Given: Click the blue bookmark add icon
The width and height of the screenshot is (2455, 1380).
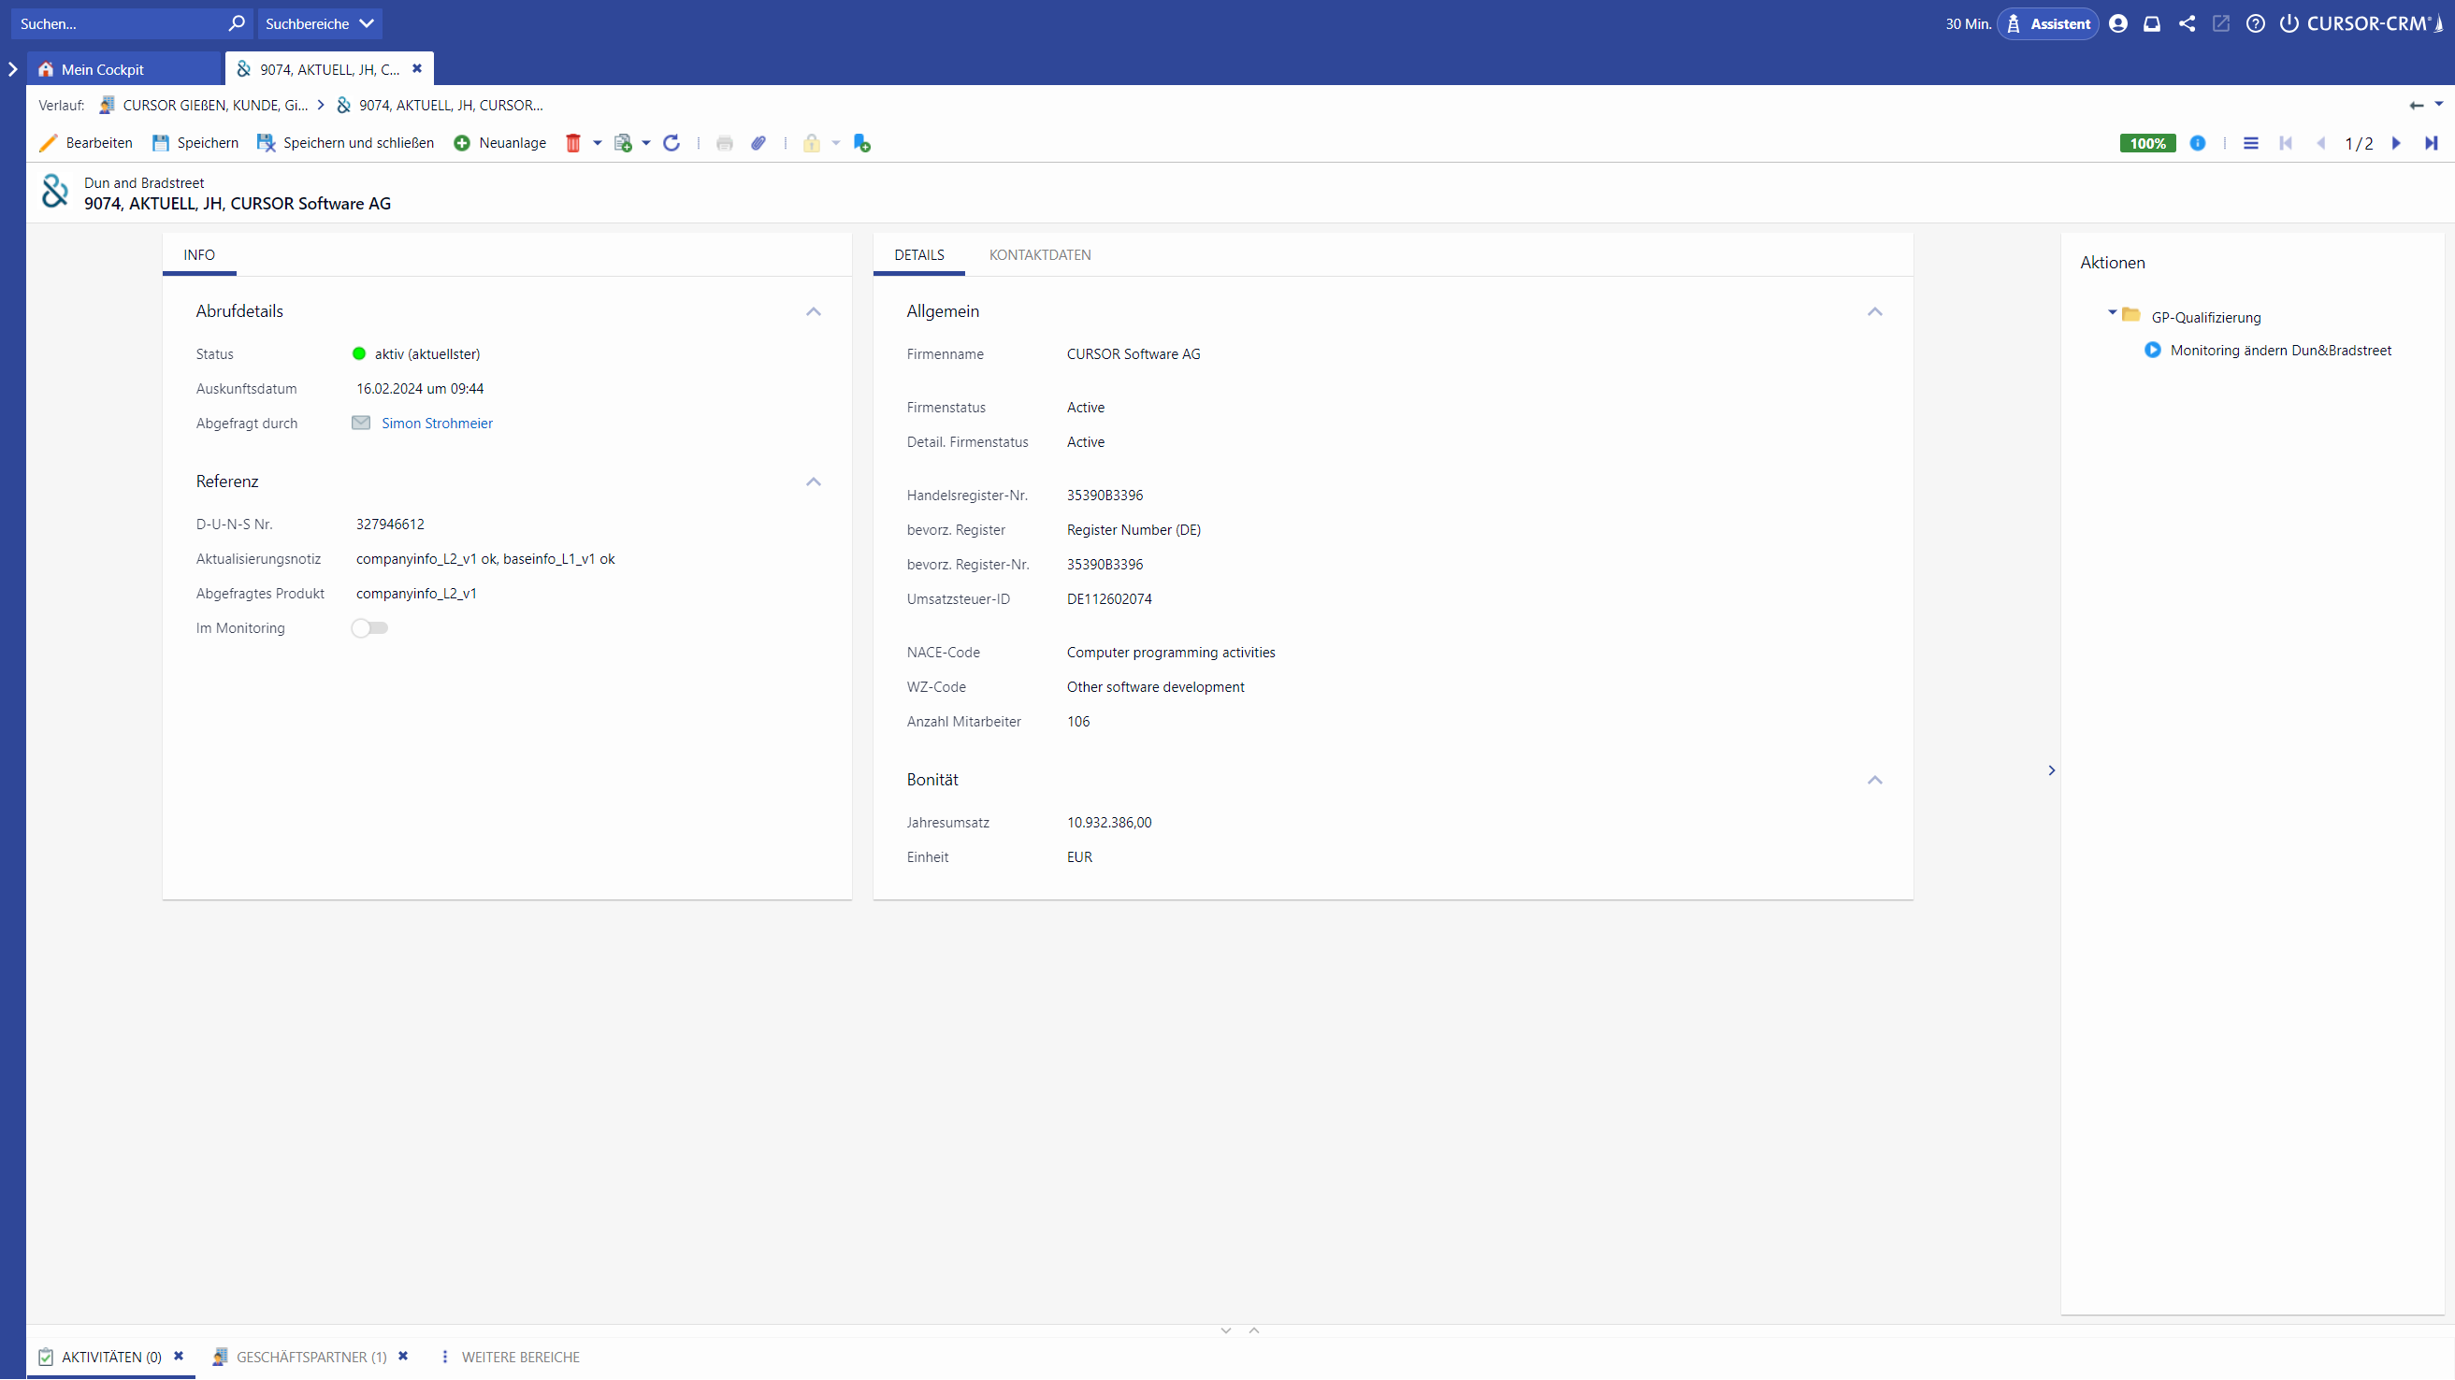Looking at the screenshot, I should click(861, 143).
